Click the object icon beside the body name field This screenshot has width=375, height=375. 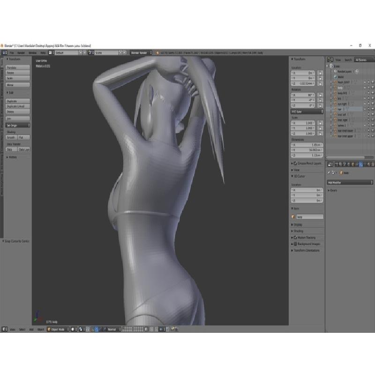[x=293, y=217]
